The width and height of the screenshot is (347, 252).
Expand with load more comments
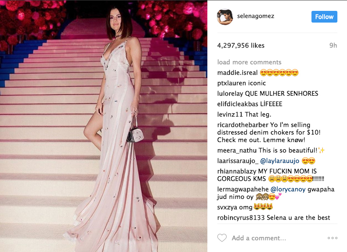(249, 62)
